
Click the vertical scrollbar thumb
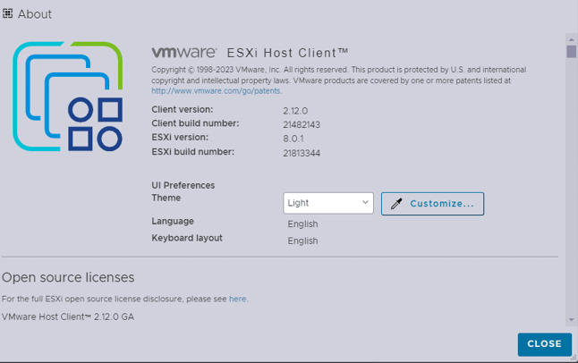click(x=572, y=52)
